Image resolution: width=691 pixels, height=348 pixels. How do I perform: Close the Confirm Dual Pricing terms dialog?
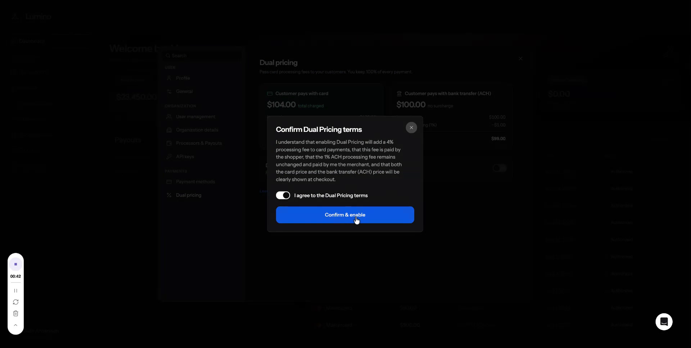411,128
